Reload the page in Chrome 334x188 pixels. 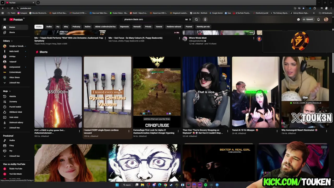[x=12, y=8]
